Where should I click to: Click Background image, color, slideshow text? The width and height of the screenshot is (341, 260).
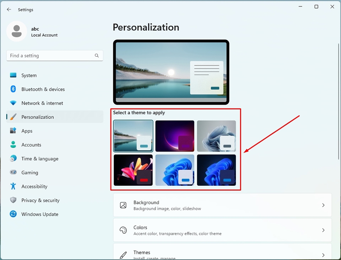click(167, 209)
